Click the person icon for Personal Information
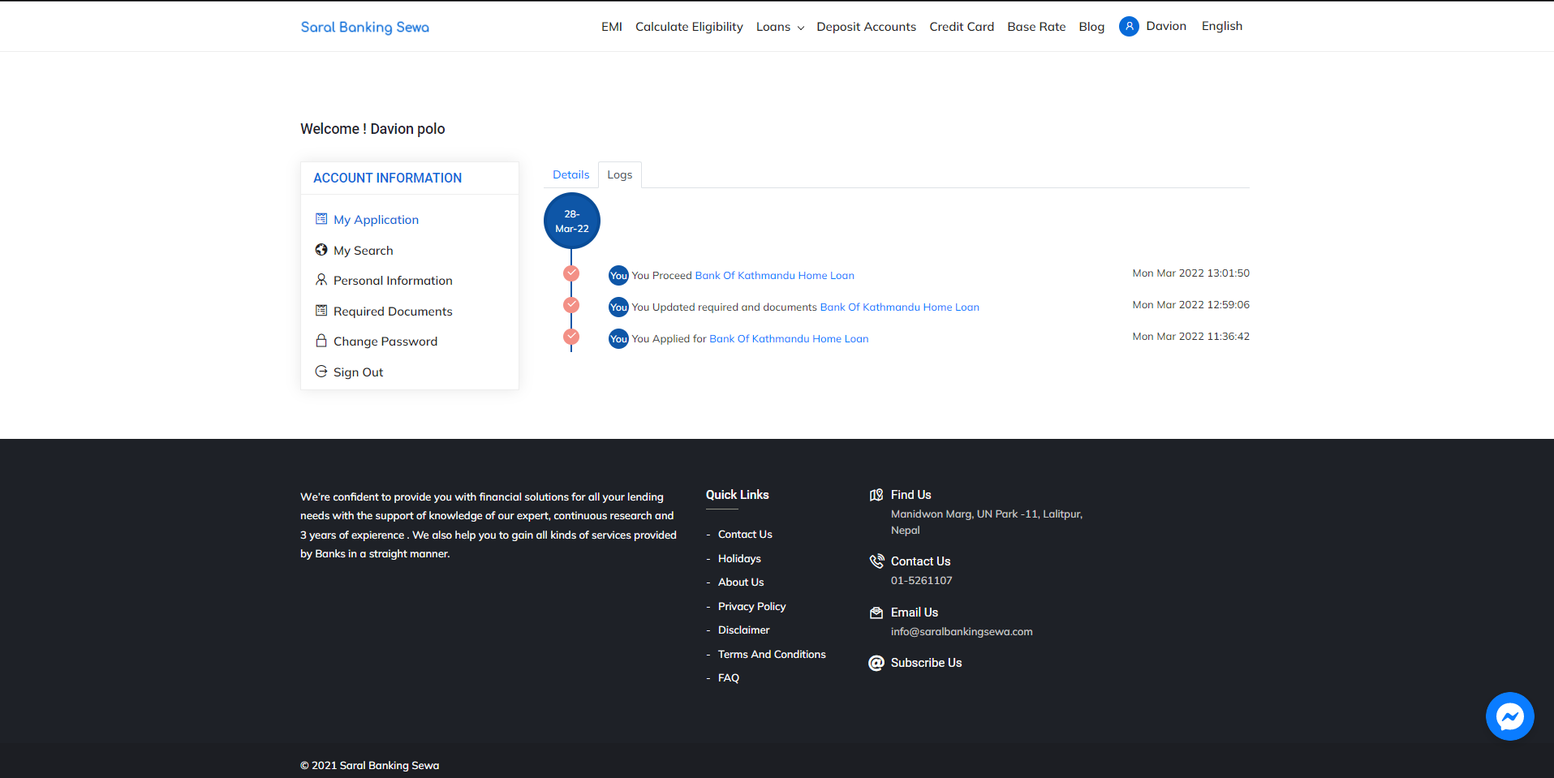This screenshot has width=1554, height=778. pyautogui.click(x=321, y=280)
